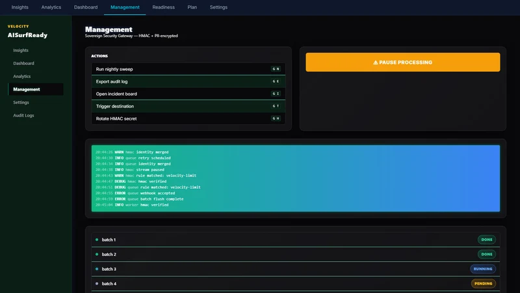The height and width of the screenshot is (293, 520).
Task: Run the nightly sweep action
Action: coord(188,69)
